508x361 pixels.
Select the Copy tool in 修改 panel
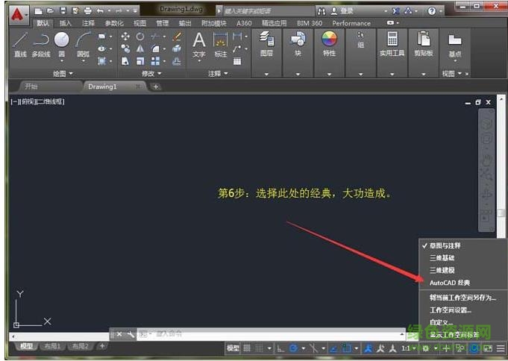pos(125,48)
